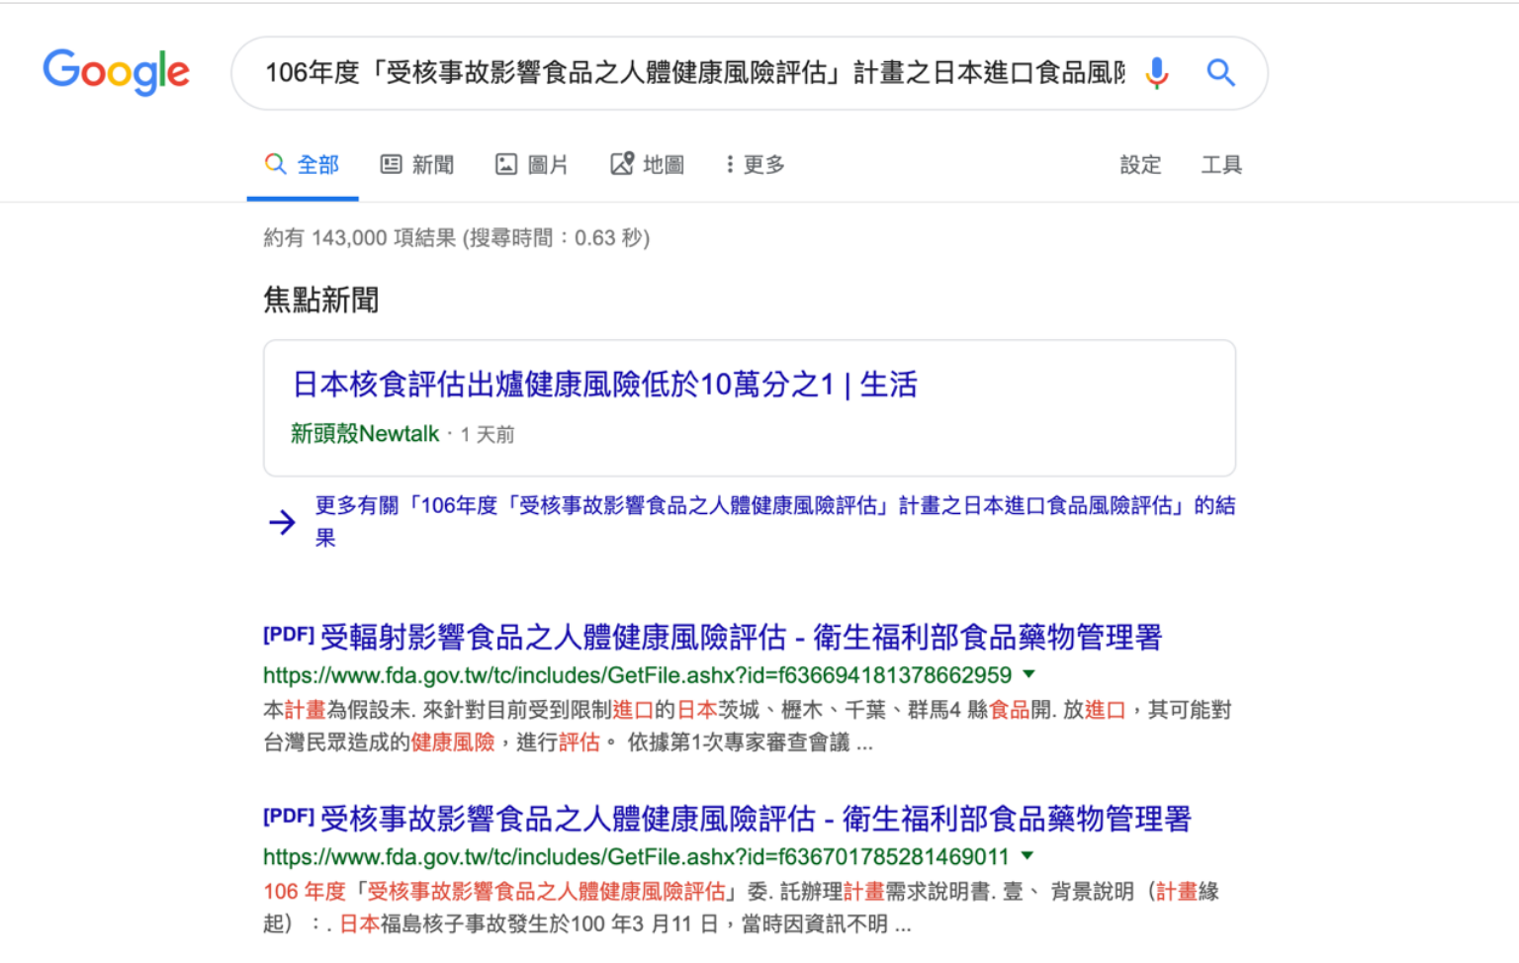Open the 設定 (Settings) menu
The width and height of the screenshot is (1519, 963).
point(1140,165)
